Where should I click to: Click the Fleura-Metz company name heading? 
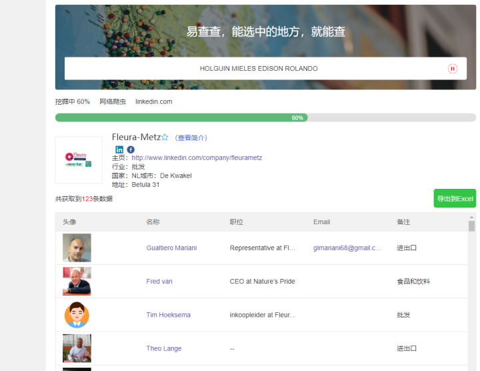(x=136, y=137)
